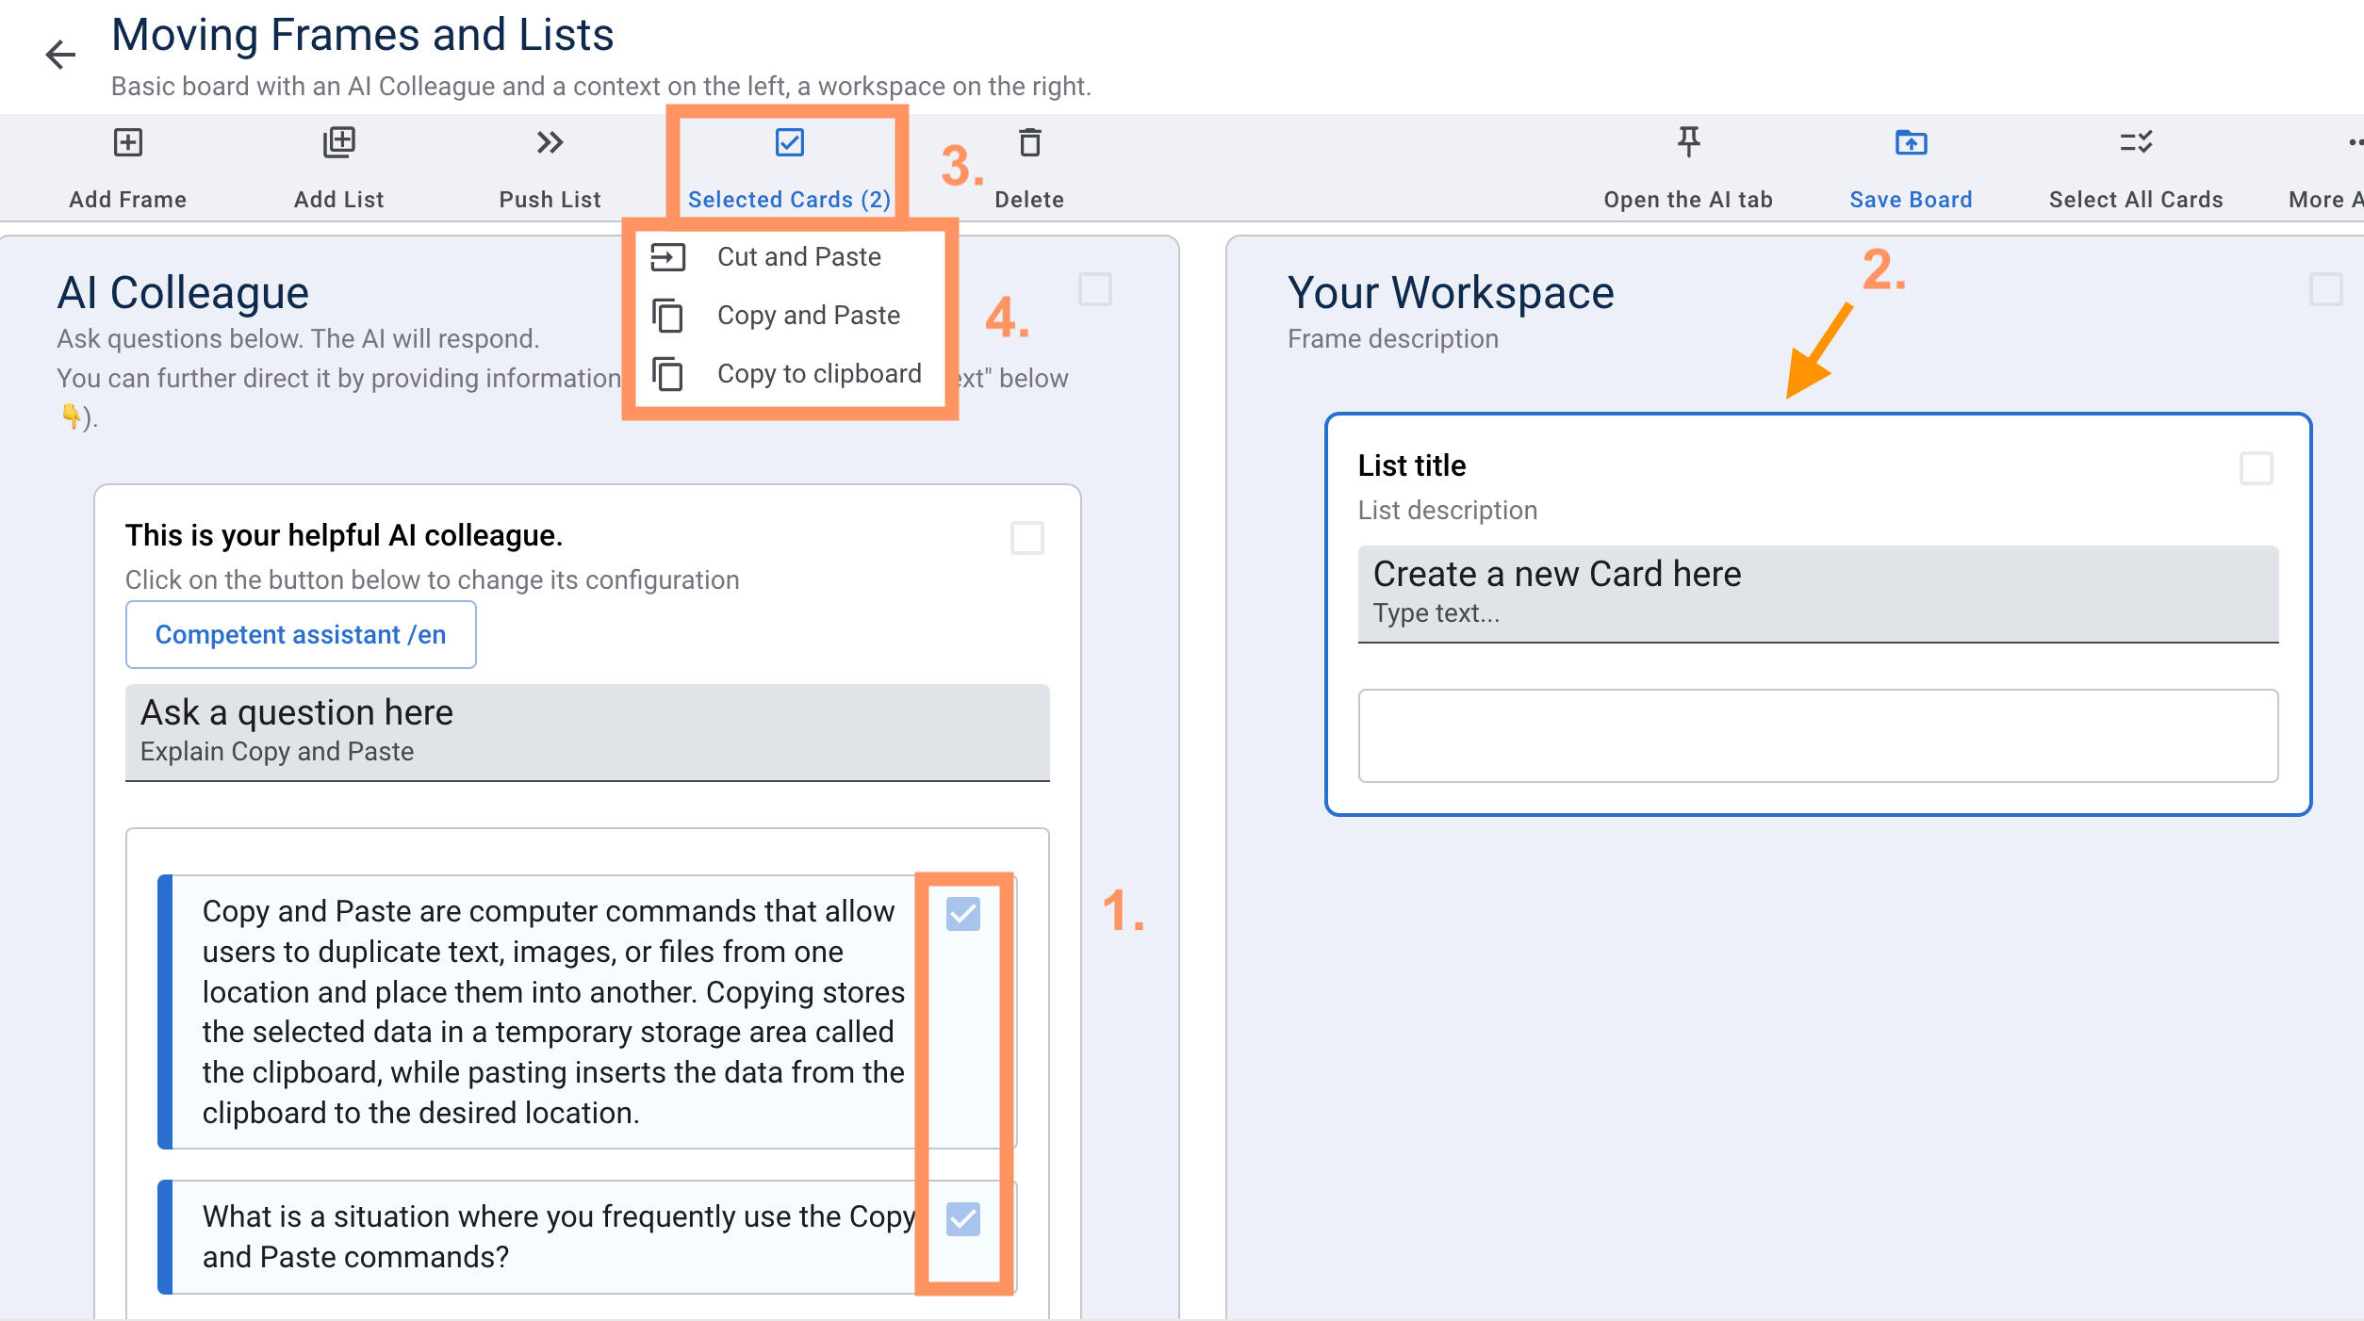
Task: Click the Save Board icon
Action: 1911,143
